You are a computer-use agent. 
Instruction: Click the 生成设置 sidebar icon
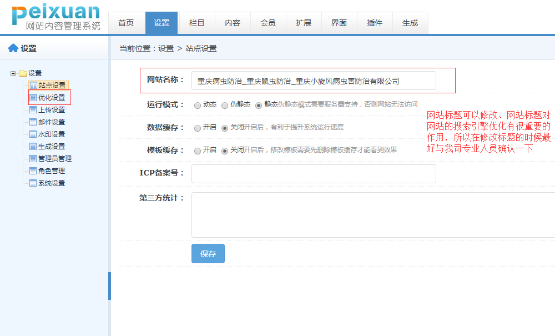point(33,146)
